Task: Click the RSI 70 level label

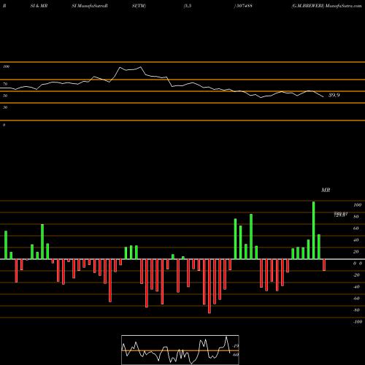Action: click(5, 84)
